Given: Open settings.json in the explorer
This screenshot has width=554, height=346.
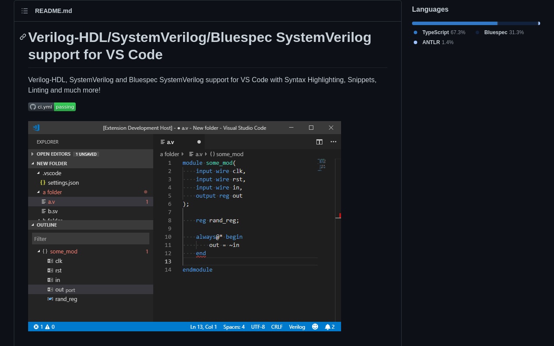Looking at the screenshot, I should pyautogui.click(x=63, y=183).
